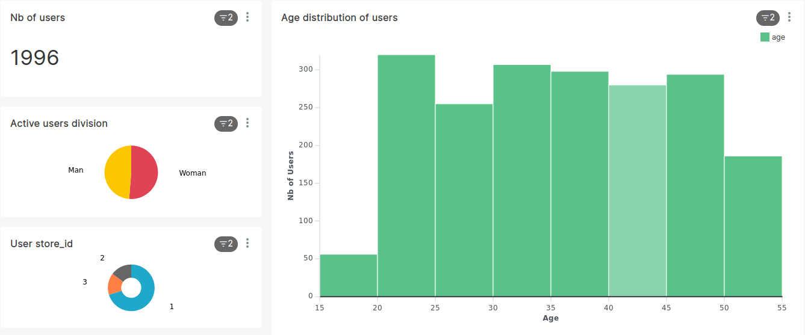Click filter badge on Active users division
The image size is (805, 335).
[226, 124]
